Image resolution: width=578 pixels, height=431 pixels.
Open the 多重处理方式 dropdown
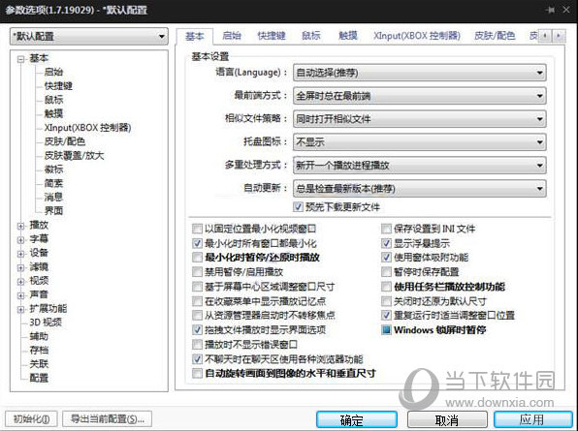coord(420,166)
